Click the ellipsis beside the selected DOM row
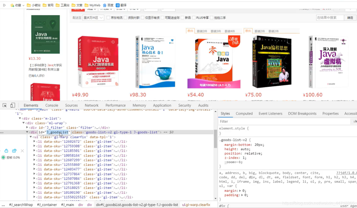 point(2,132)
